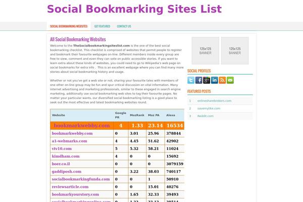Click the left 125x125 banner ad
303x202 pixels.
[206, 50]
